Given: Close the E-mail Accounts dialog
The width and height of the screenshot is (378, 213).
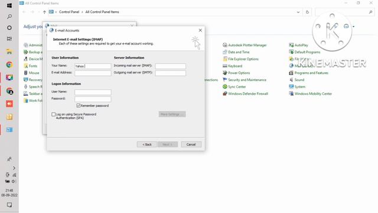Looking at the screenshot, I should point(200,30).
